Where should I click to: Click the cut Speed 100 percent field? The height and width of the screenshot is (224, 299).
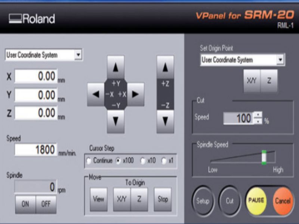tap(238, 118)
